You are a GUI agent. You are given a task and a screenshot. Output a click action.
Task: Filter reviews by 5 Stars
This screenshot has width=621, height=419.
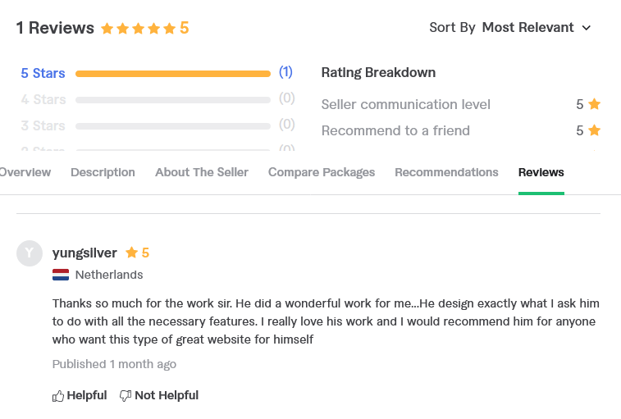[x=43, y=73]
